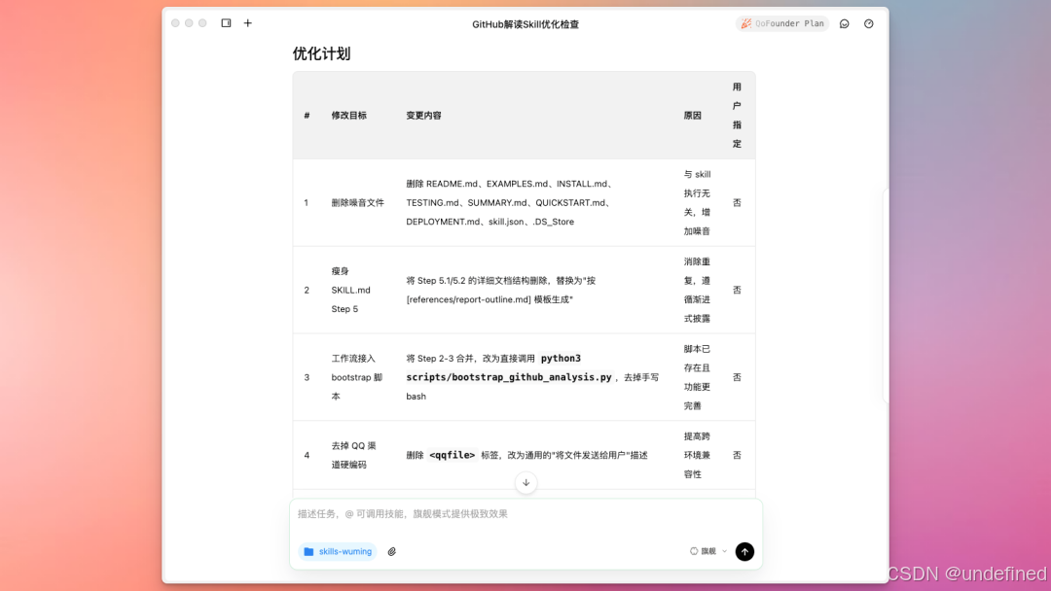Screen dimensions: 1051x591
Task: Click the 否 cell in row 1
Action: (737, 203)
